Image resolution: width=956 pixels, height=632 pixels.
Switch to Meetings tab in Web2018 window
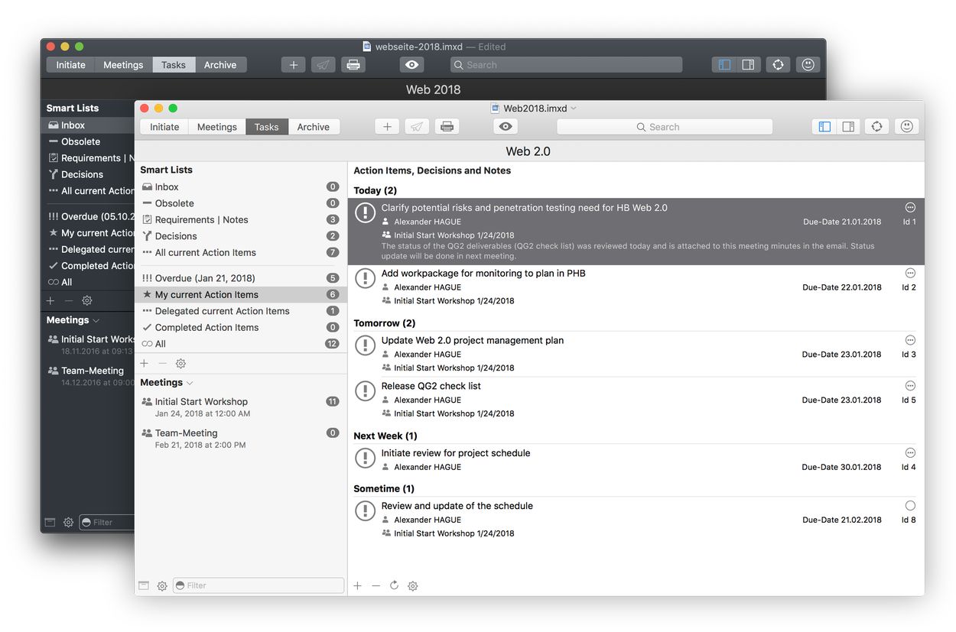[x=217, y=127]
